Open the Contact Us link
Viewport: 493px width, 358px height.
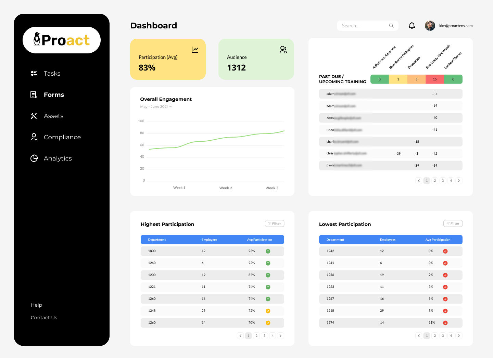(44, 317)
